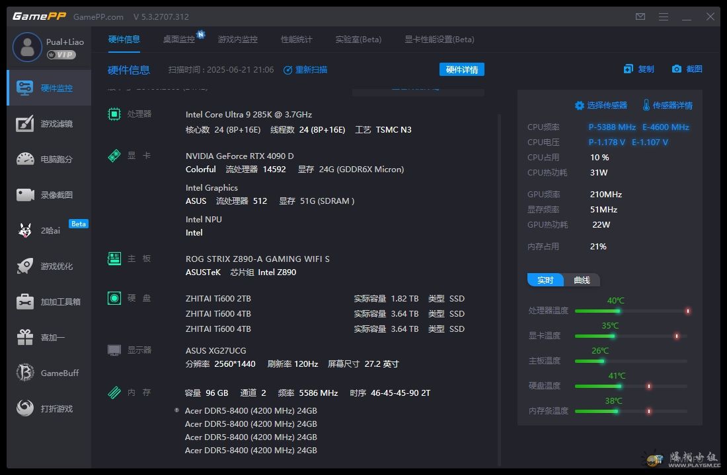The image size is (727, 475).
Task: Click the motherboard icon
Action: (x=114, y=259)
